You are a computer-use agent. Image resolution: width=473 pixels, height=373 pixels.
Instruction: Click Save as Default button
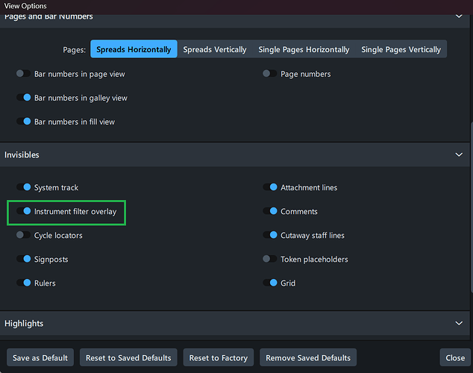pyautogui.click(x=41, y=358)
